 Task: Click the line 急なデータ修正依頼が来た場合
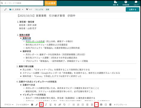[60, 98]
